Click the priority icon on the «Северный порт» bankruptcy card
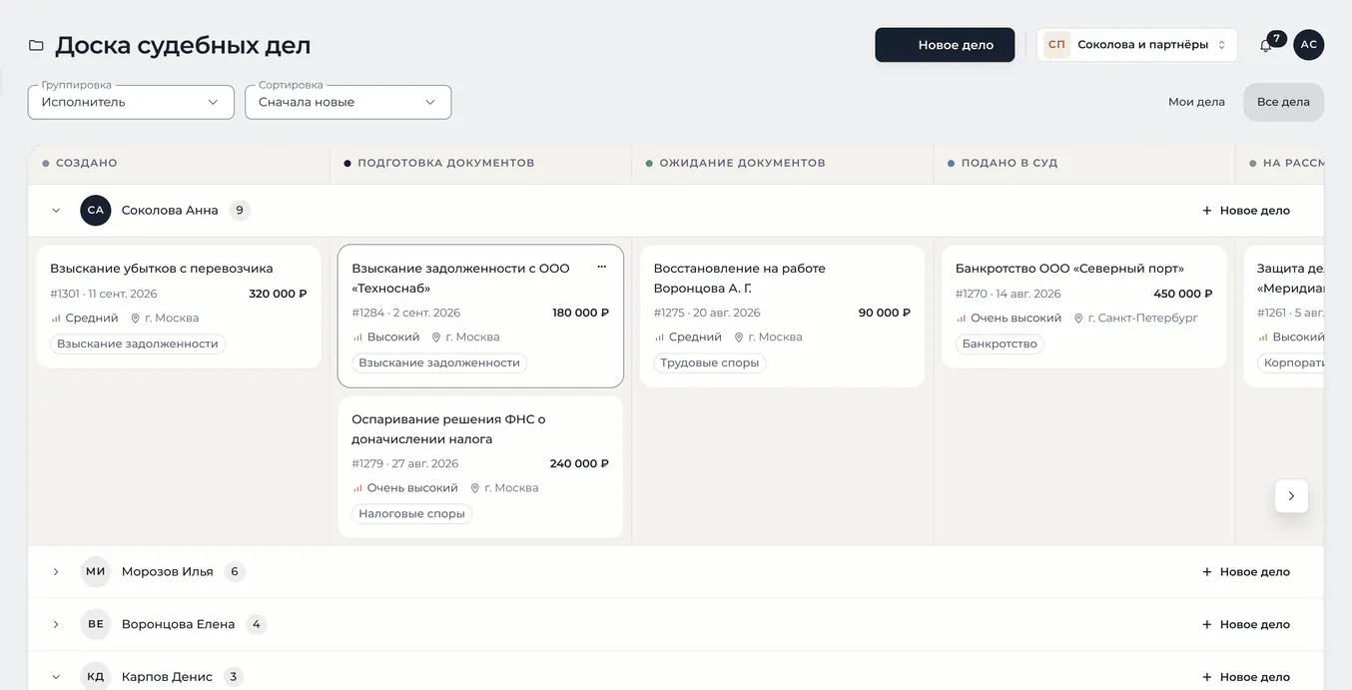 click(962, 319)
